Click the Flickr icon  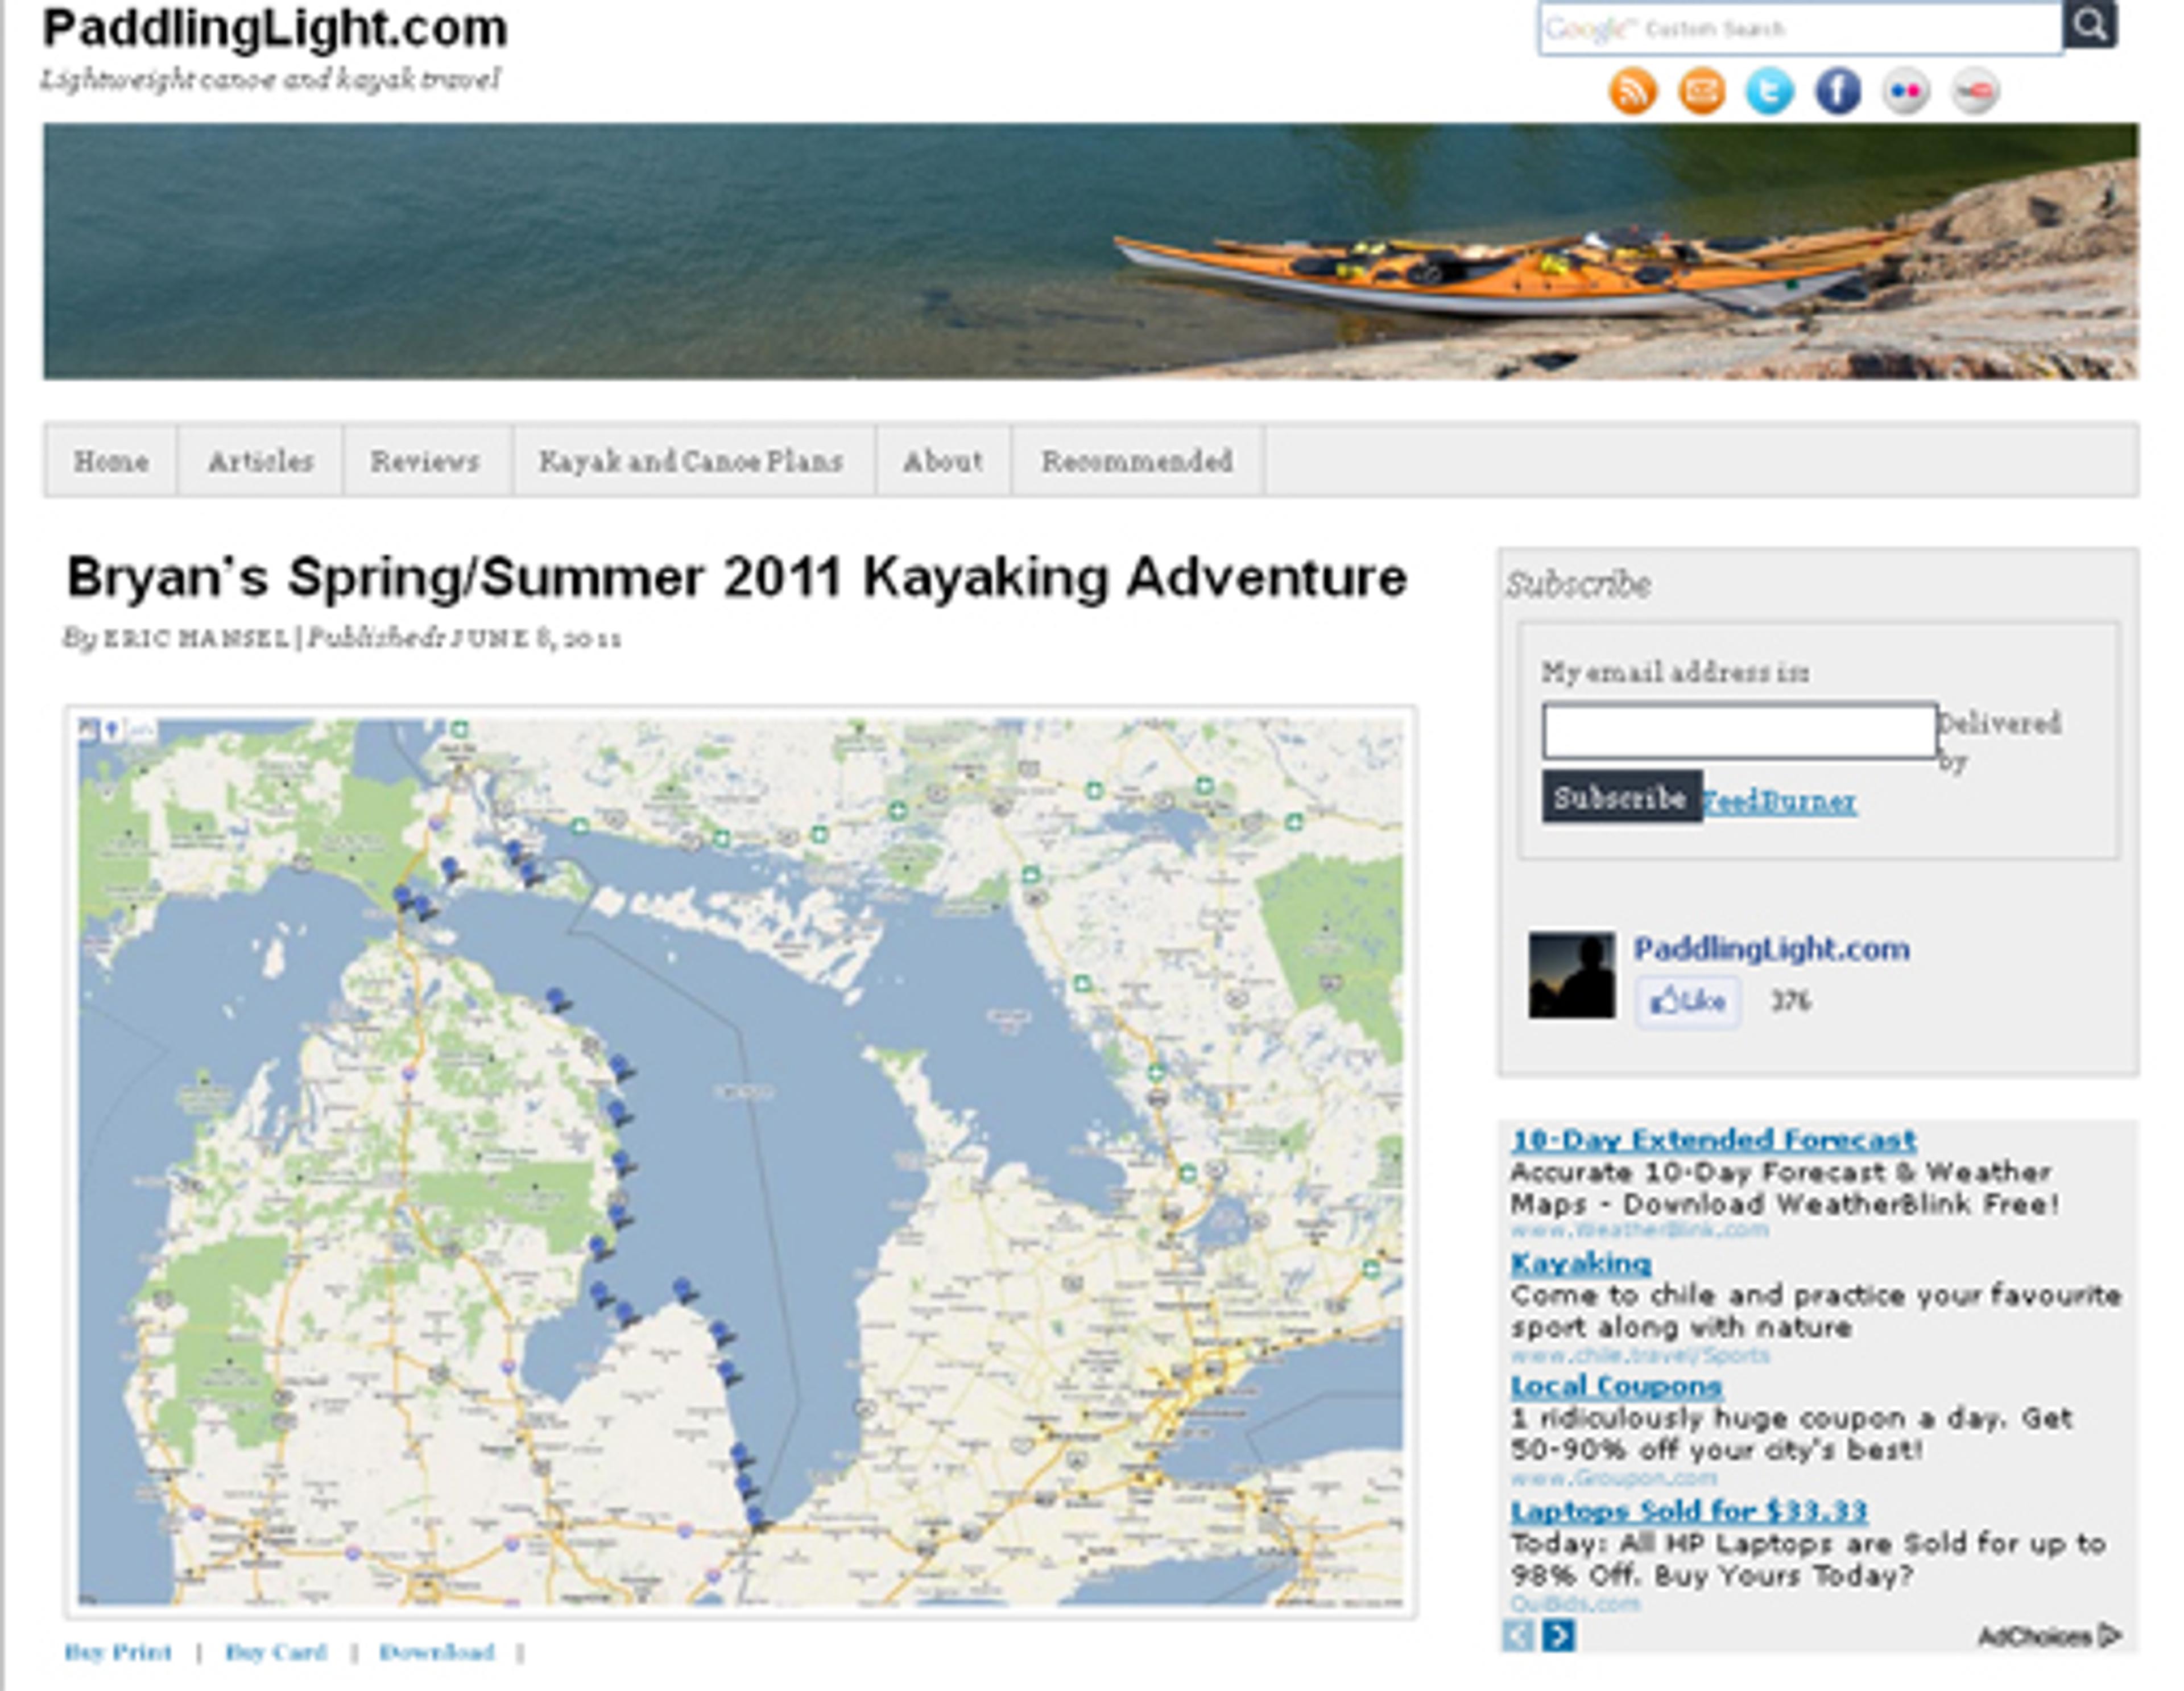[x=1905, y=92]
